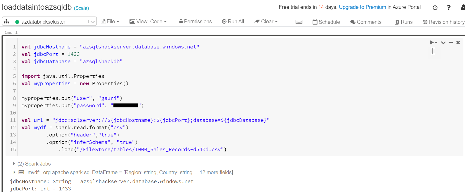Click the clock icon in header
This screenshot has width=465, height=192.
435,8
